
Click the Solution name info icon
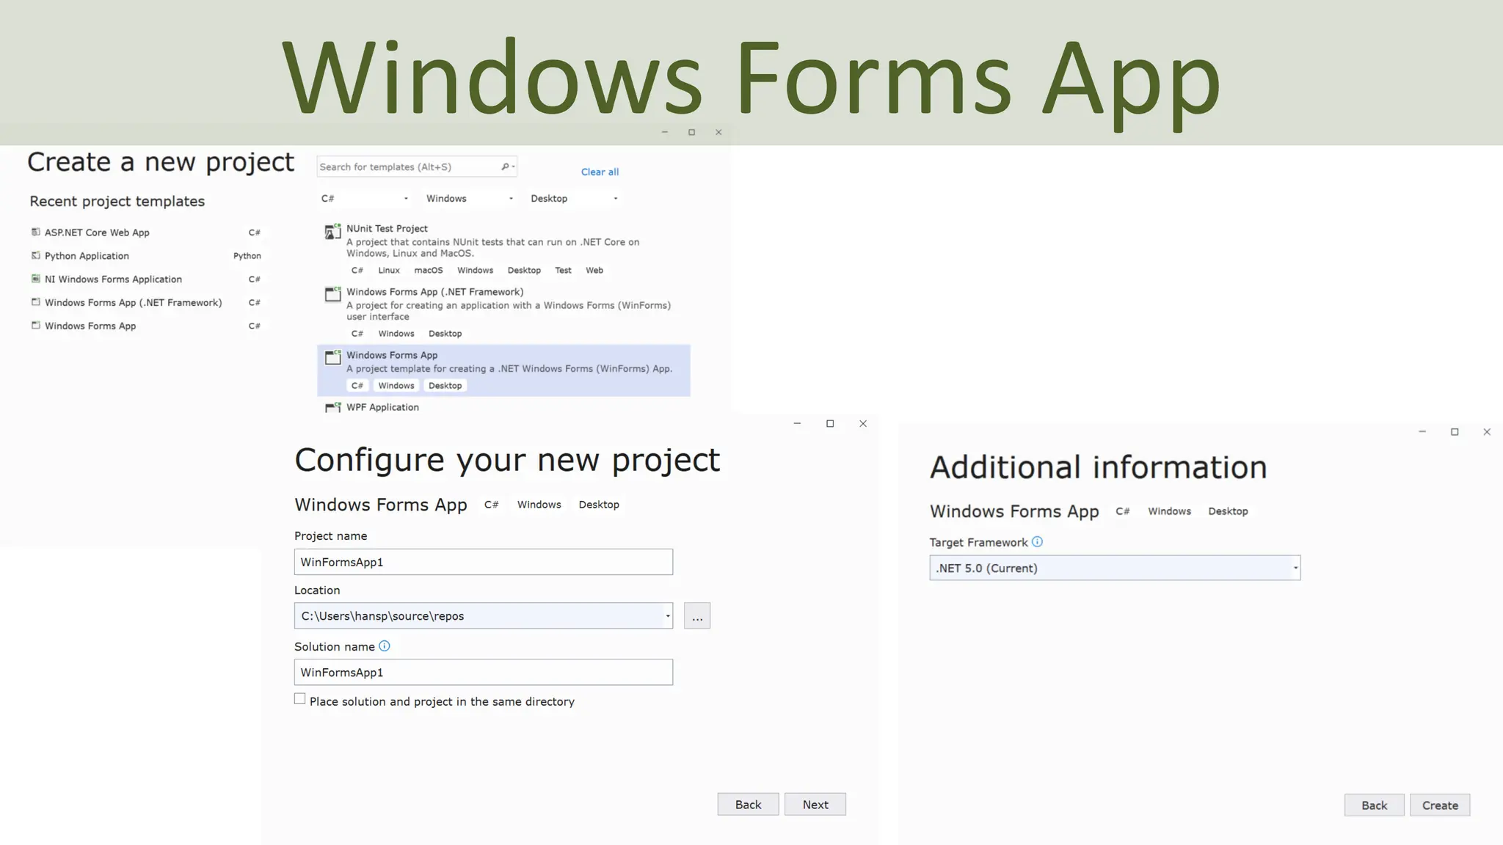click(385, 646)
